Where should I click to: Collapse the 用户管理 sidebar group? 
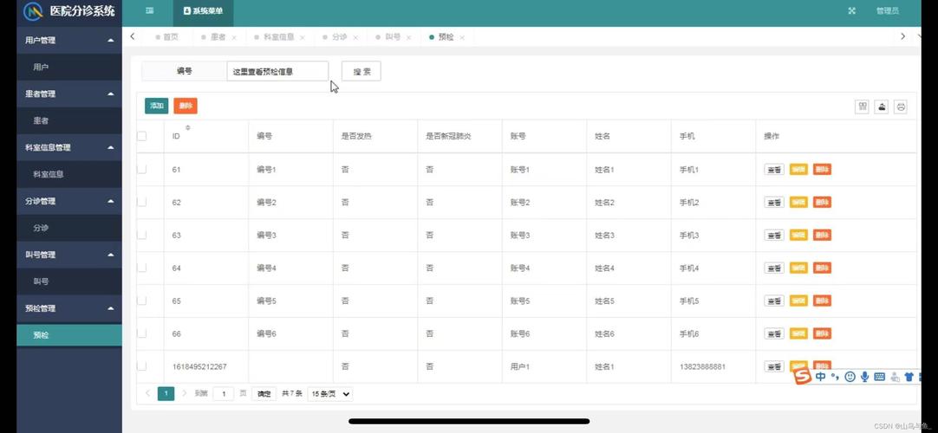pyautogui.click(x=111, y=41)
